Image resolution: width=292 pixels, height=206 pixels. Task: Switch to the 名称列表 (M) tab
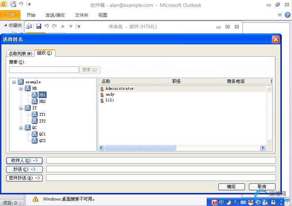tap(20, 53)
